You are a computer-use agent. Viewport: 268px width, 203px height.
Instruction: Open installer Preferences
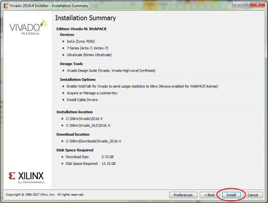click(183, 195)
